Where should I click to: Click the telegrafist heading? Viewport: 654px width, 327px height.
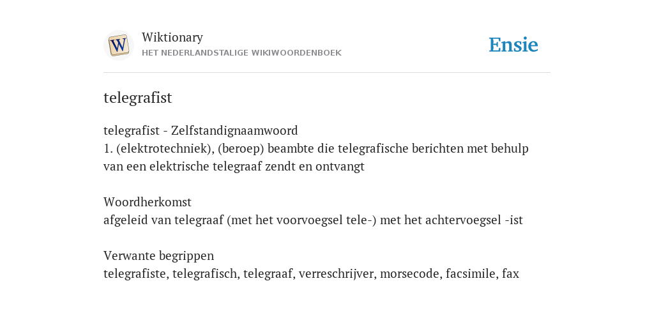[x=138, y=98]
